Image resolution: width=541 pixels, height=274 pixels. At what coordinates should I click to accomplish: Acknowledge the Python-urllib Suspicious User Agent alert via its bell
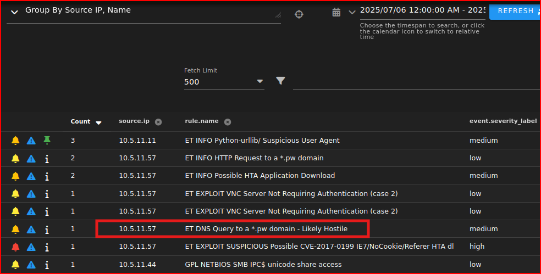15,141
